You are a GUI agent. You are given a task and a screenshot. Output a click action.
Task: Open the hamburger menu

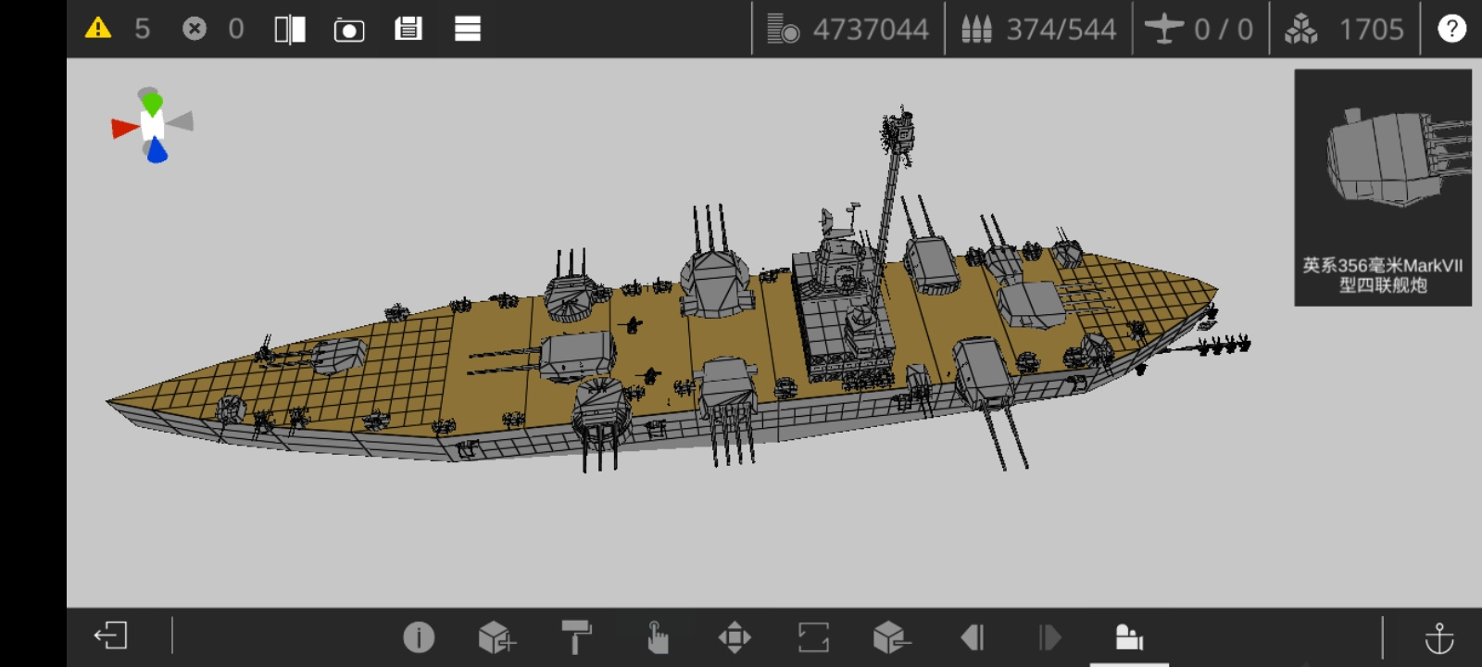pyautogui.click(x=468, y=30)
